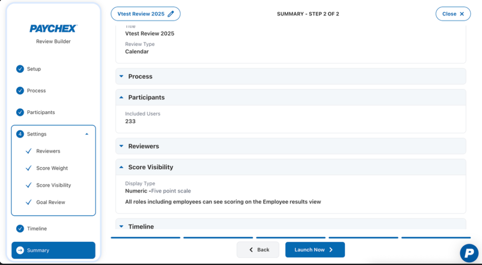Click the Vtest Review 2025 title button
This screenshot has width=482, height=265.
tap(146, 14)
